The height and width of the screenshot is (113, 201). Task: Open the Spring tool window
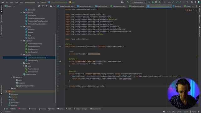point(60,109)
